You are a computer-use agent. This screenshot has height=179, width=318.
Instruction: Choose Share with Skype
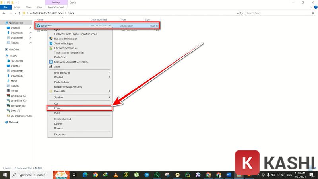80,43
